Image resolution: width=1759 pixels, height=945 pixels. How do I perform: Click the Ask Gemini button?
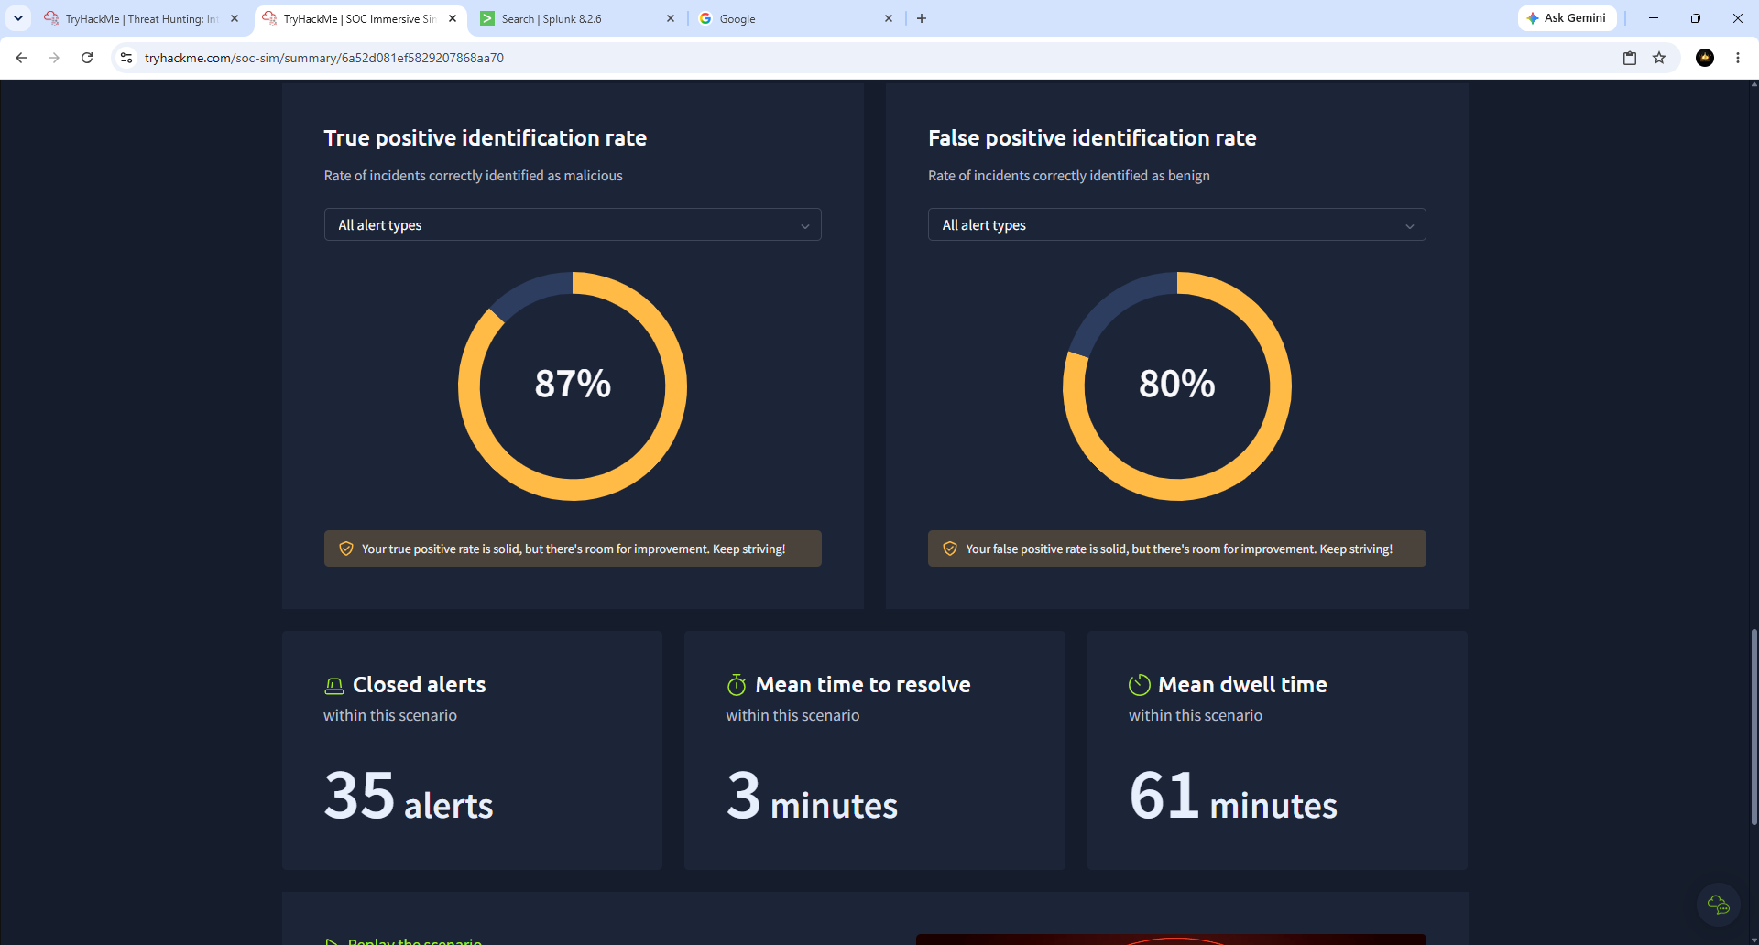click(1568, 18)
